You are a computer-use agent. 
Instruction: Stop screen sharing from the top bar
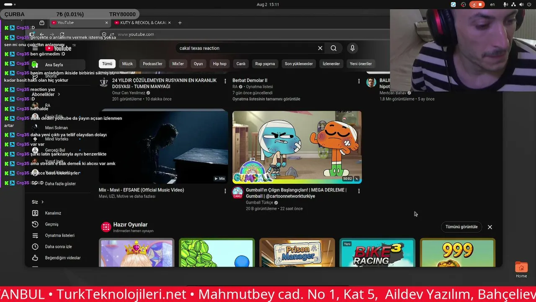click(477, 5)
